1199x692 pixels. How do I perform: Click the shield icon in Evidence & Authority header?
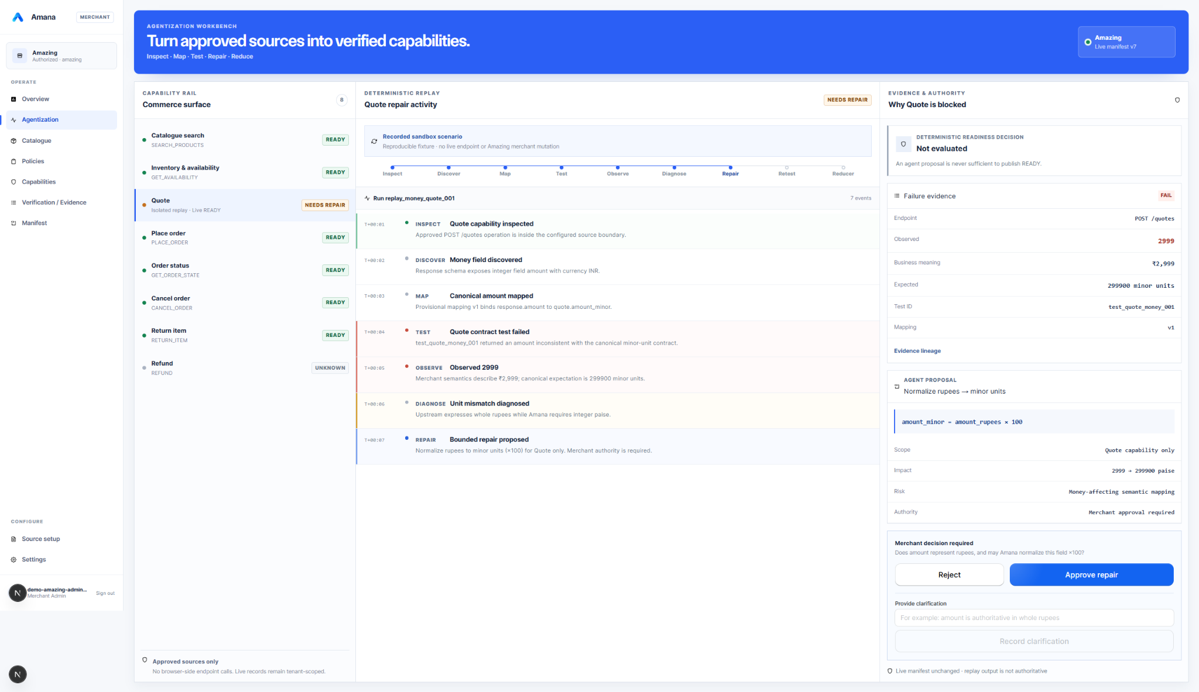(1177, 100)
